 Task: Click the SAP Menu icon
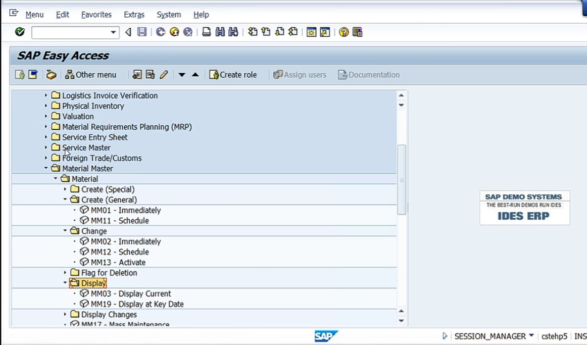tap(33, 74)
